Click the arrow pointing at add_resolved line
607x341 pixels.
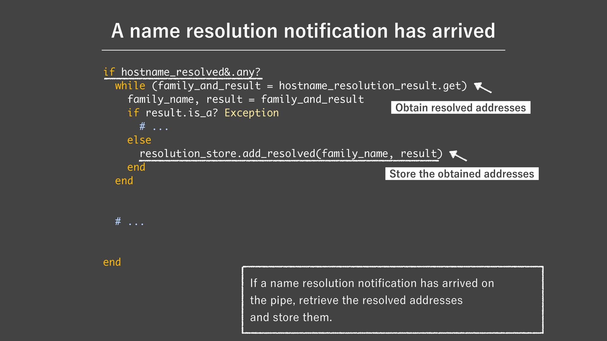pyautogui.click(x=458, y=156)
